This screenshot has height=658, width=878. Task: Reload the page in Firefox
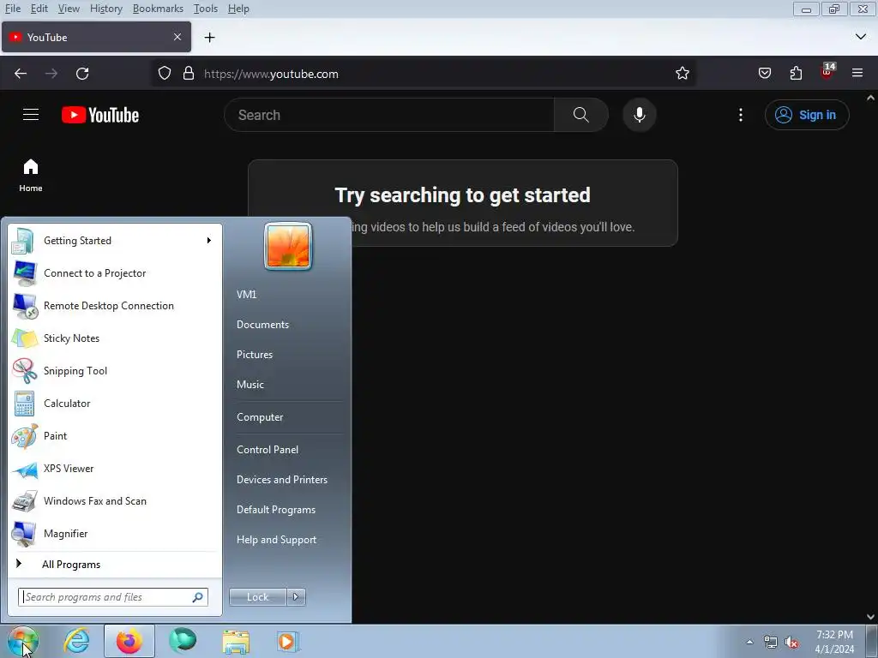pos(82,74)
